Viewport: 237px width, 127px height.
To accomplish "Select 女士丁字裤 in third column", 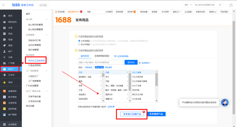I will pyautogui.click(x=143, y=86).
